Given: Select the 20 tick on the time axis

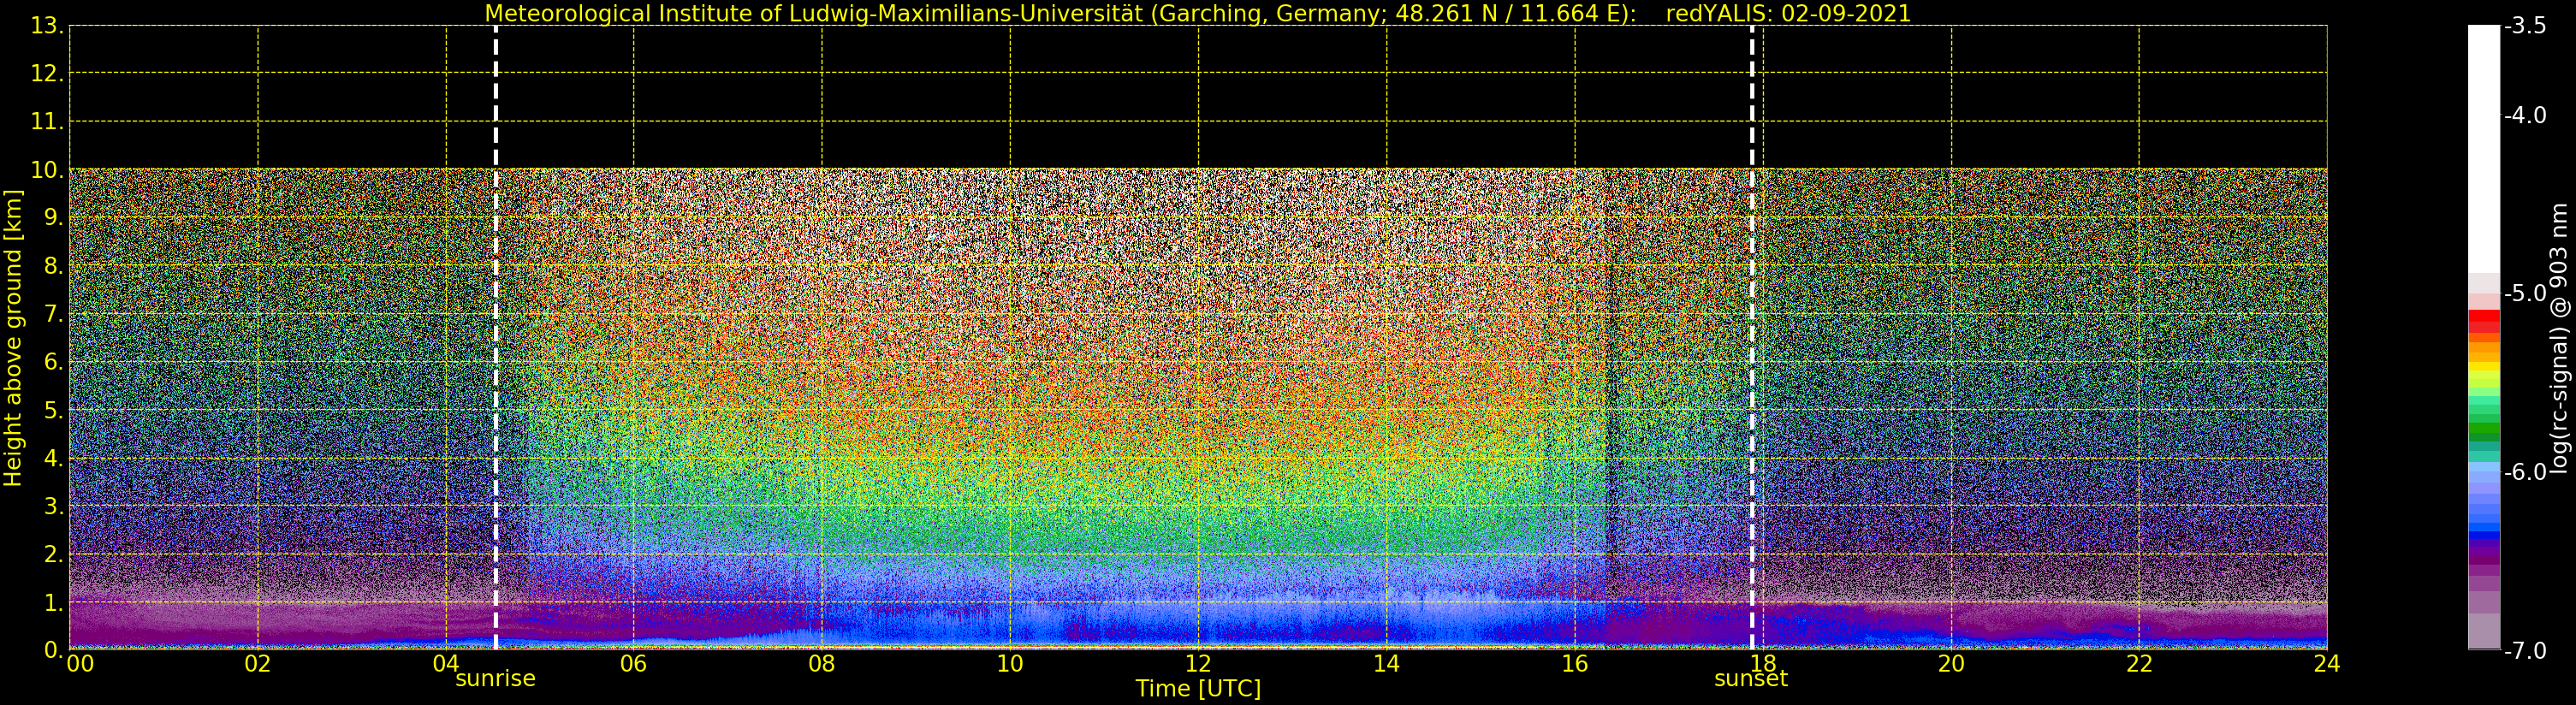Looking at the screenshot, I should coord(1951,664).
